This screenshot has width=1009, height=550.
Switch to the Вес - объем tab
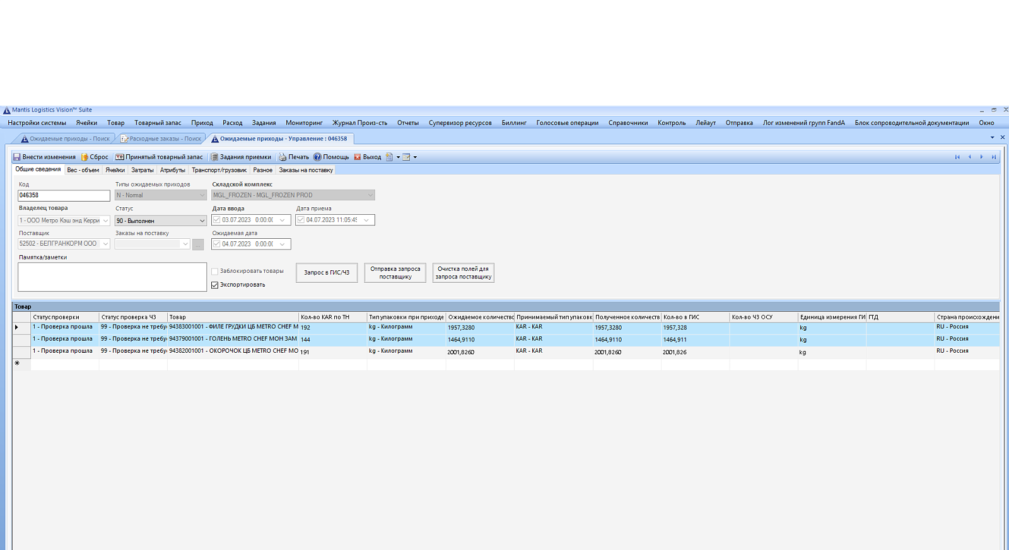83,170
